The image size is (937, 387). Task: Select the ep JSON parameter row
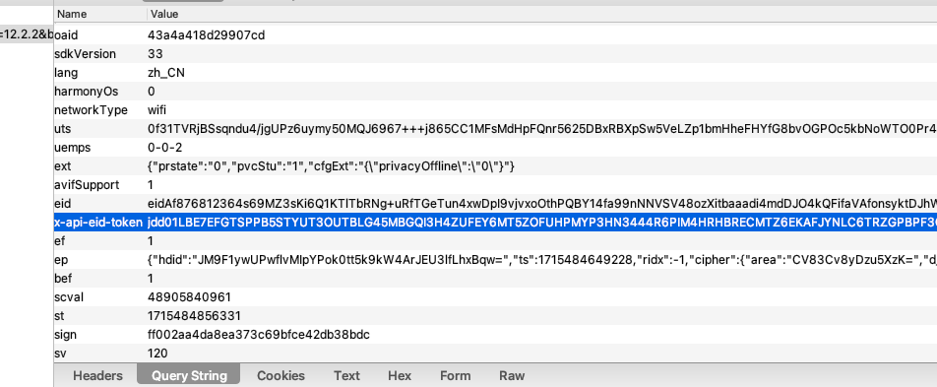point(495,260)
